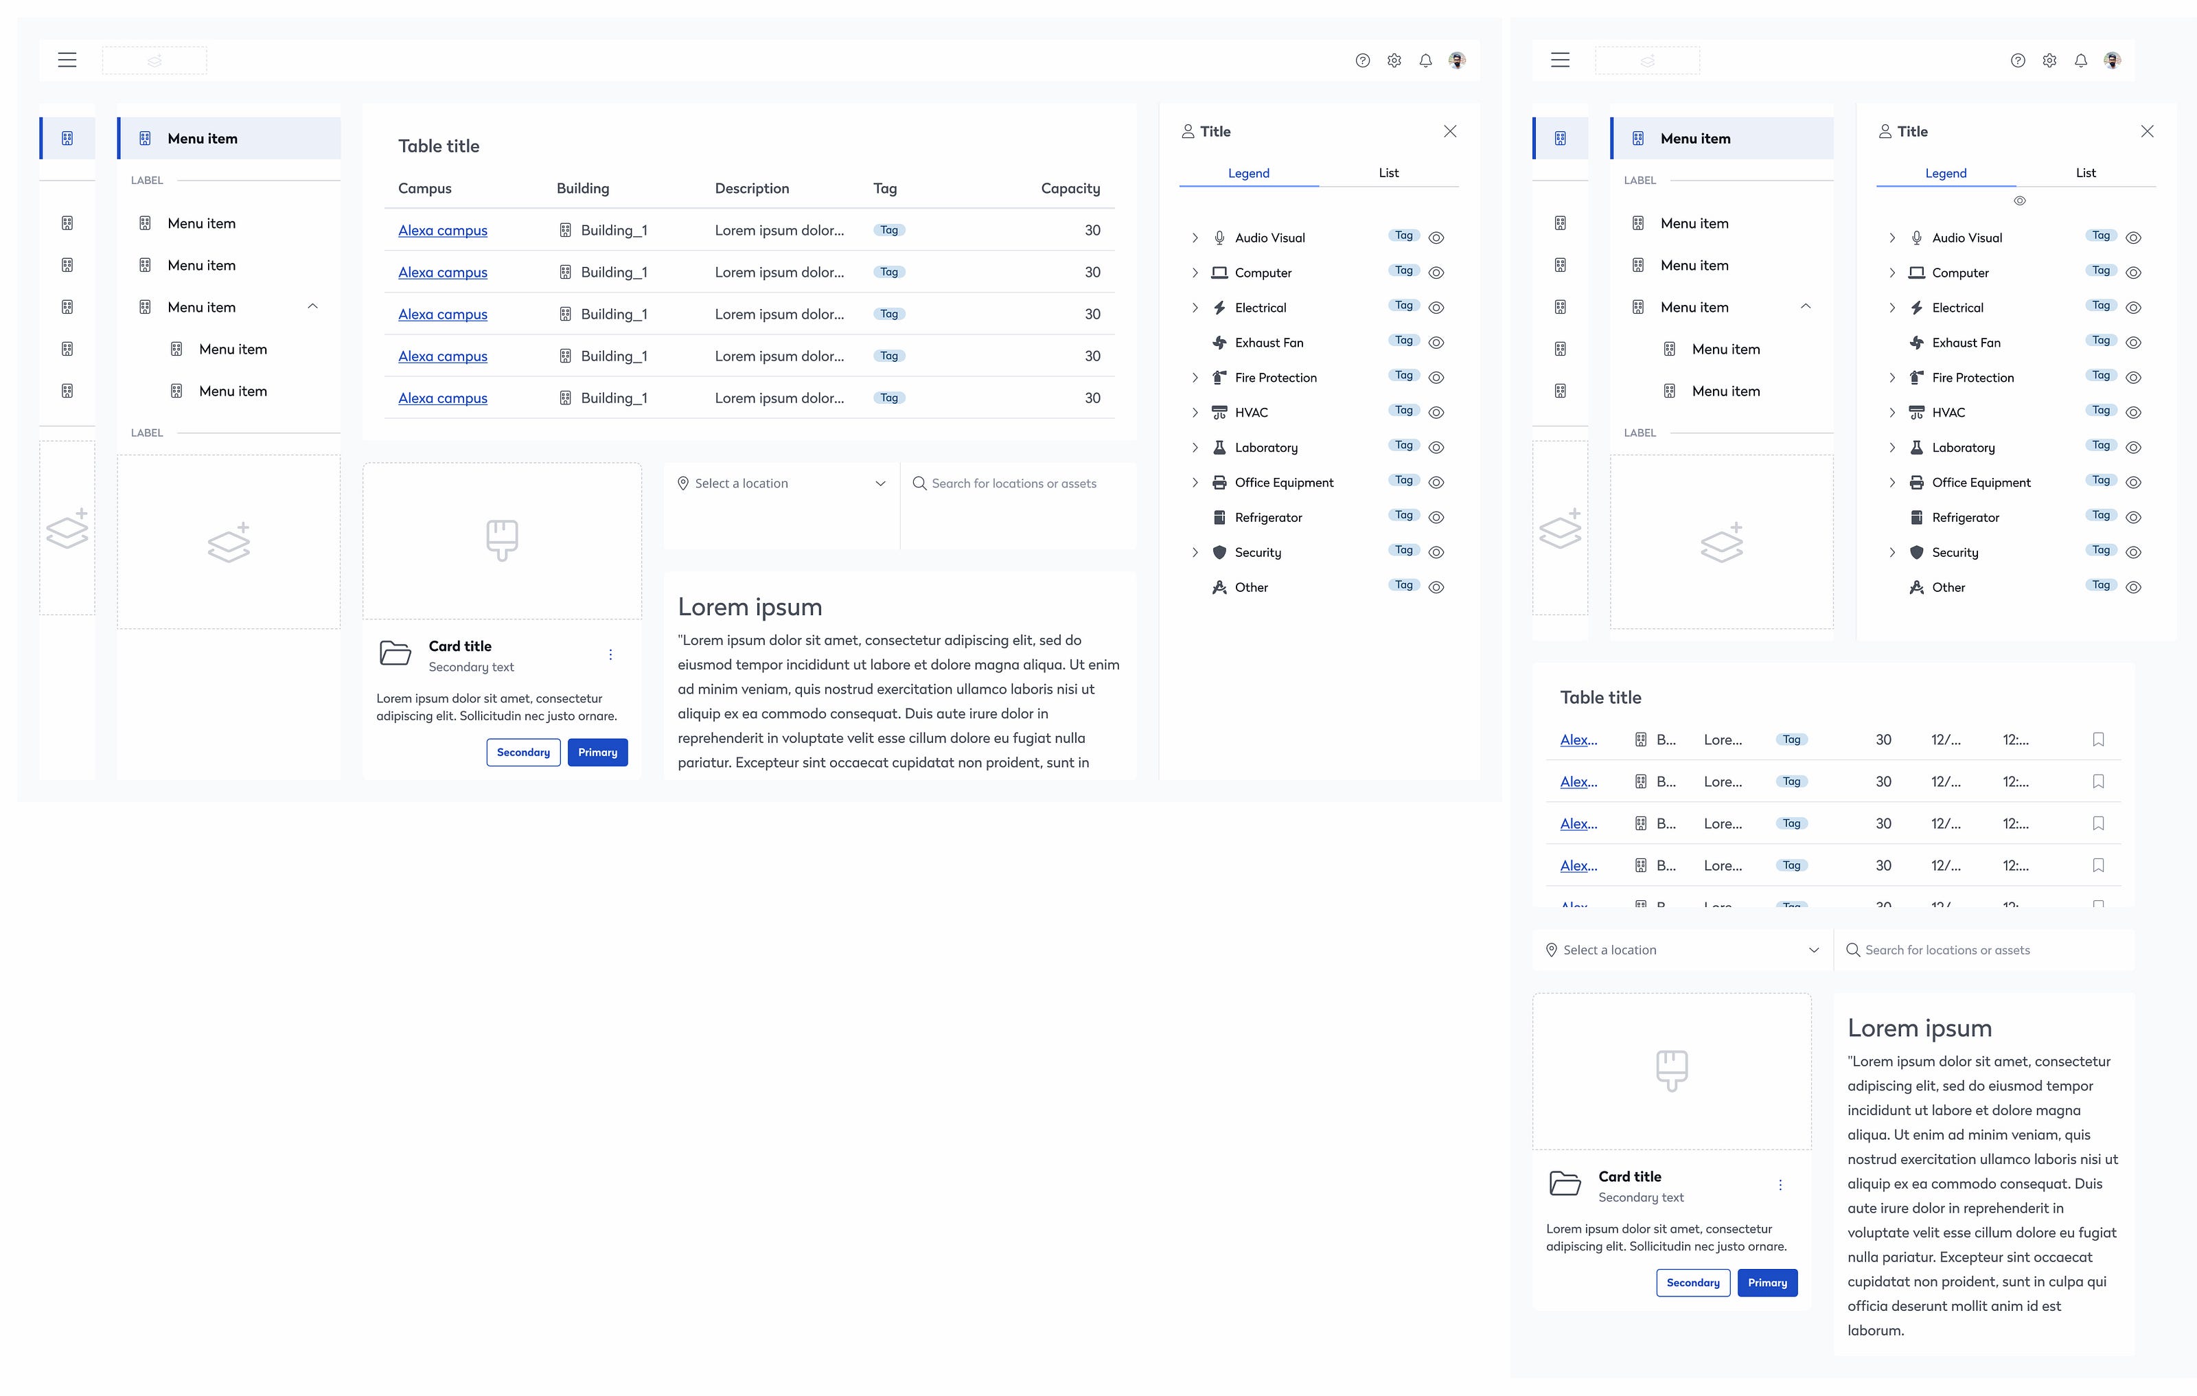The height and width of the screenshot is (1396, 2197).
Task: Select the Legend tab
Action: [1248, 172]
